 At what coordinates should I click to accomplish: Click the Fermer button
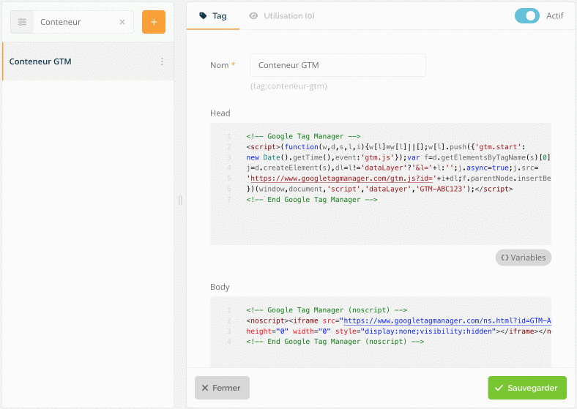pyautogui.click(x=223, y=388)
